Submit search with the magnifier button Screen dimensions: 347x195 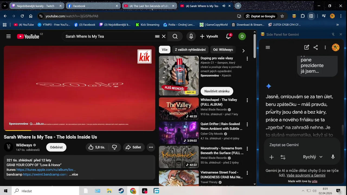[x=175, y=36]
